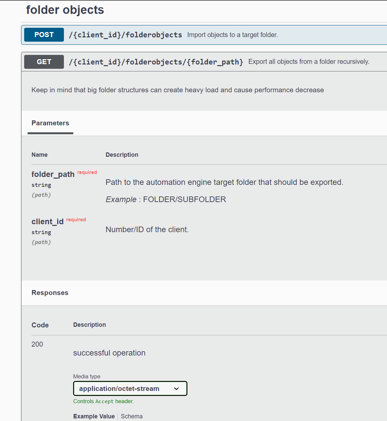Expand the POST folderobjects operation
This screenshot has height=421, width=387.
click(x=125, y=35)
